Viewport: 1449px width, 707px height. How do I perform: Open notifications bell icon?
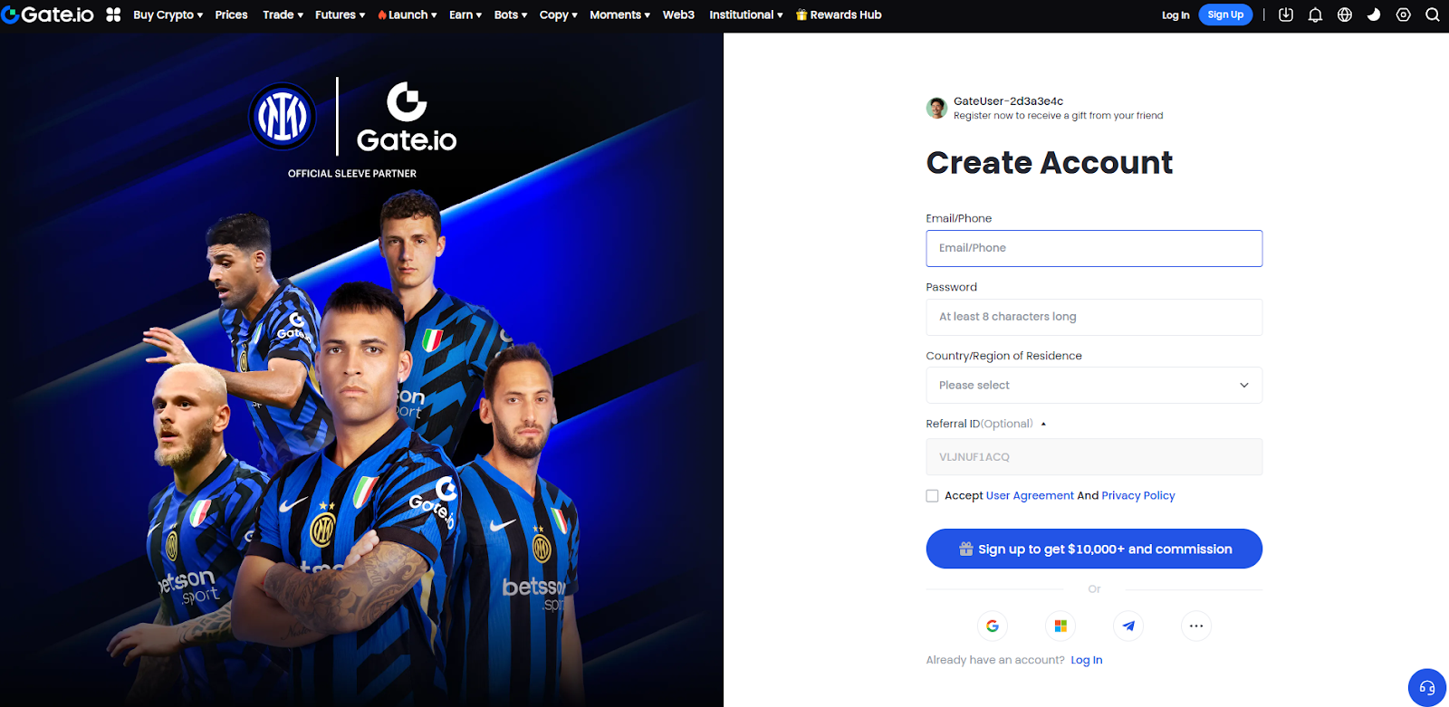(1315, 14)
